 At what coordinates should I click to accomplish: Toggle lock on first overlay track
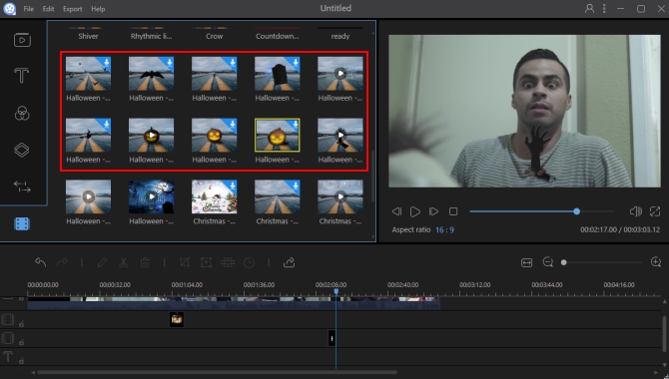(x=21, y=324)
